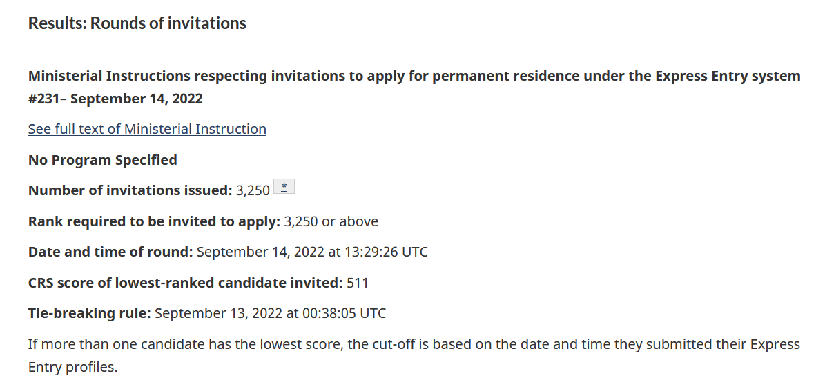Click the horizontal divider below the Results heading
Viewport: 825px width, 389px height.
[421, 48]
